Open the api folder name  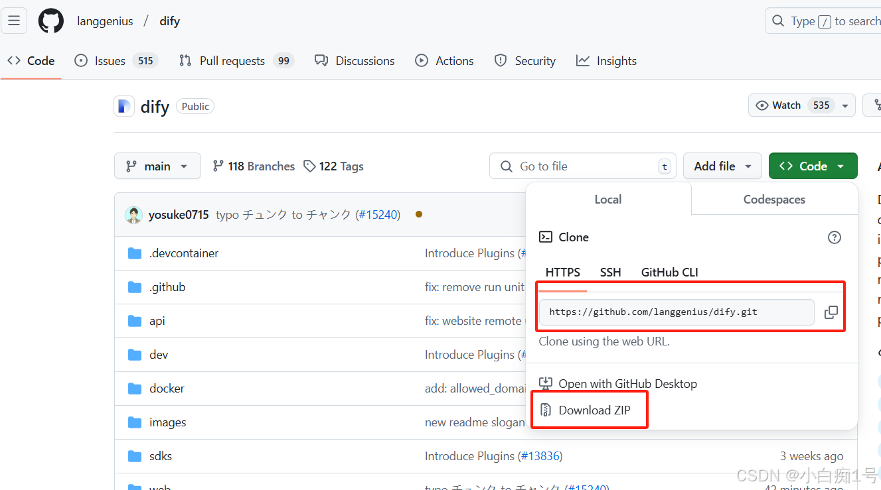click(157, 321)
